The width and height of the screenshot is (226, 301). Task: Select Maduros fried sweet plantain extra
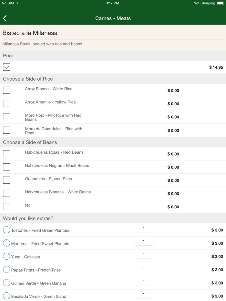click(6, 243)
